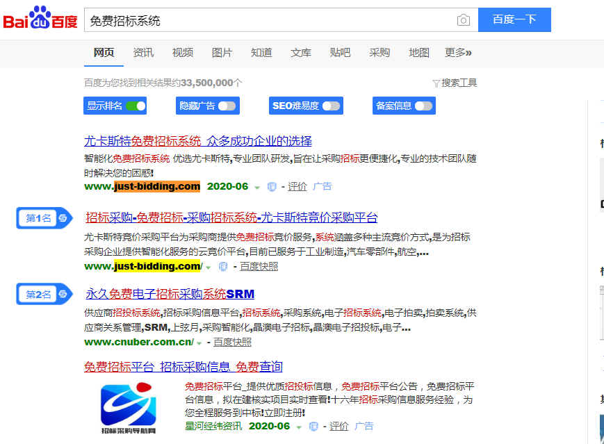Click the camera image-search icon
This screenshot has height=444, width=604.
464,20
